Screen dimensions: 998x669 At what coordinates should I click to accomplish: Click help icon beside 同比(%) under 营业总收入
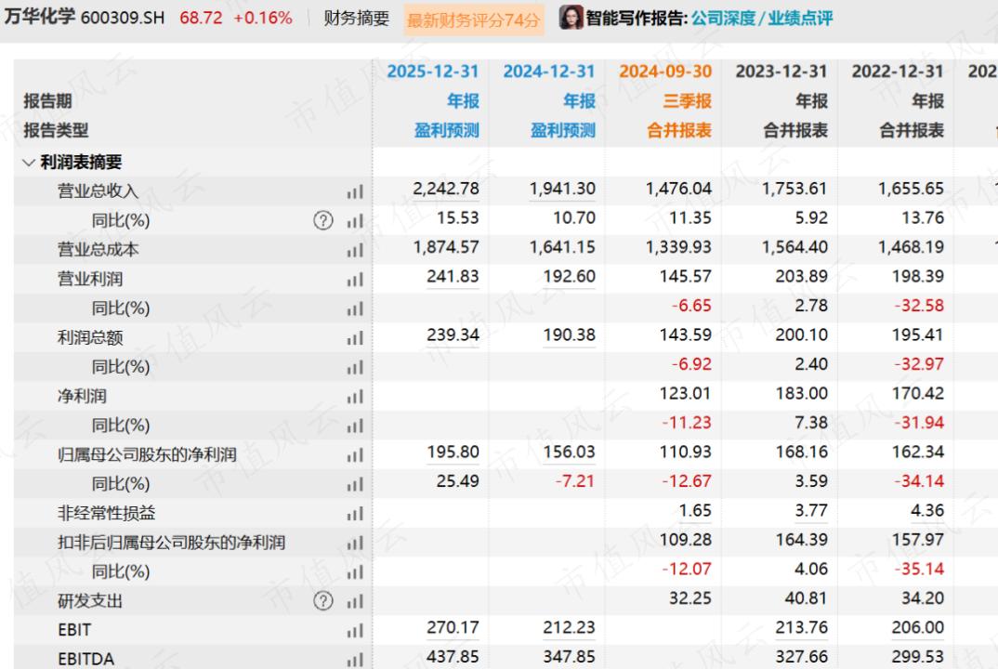(x=323, y=221)
